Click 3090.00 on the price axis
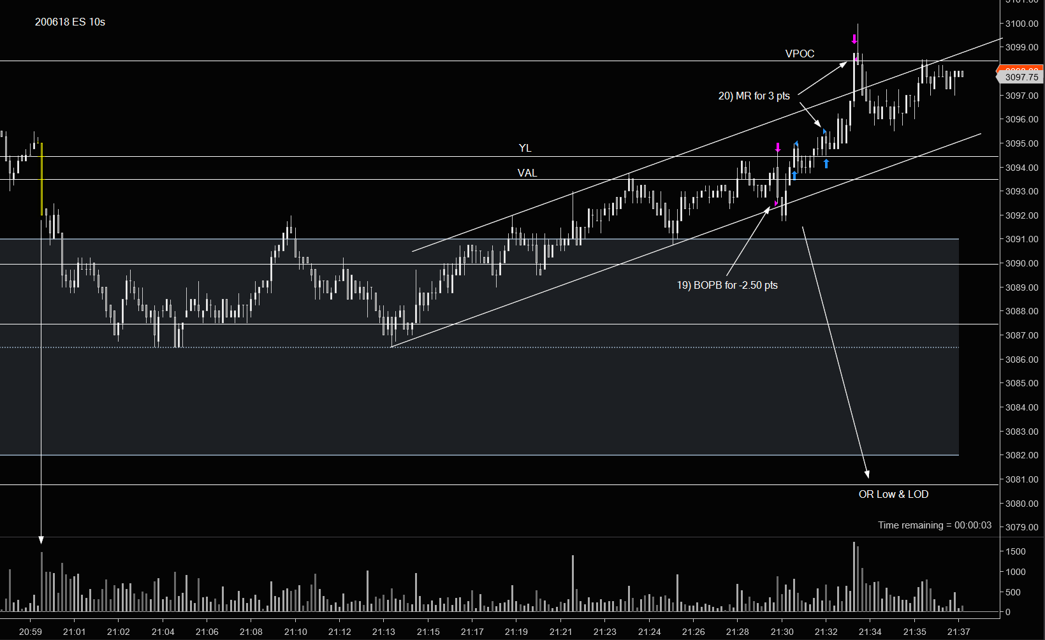 (x=1022, y=263)
